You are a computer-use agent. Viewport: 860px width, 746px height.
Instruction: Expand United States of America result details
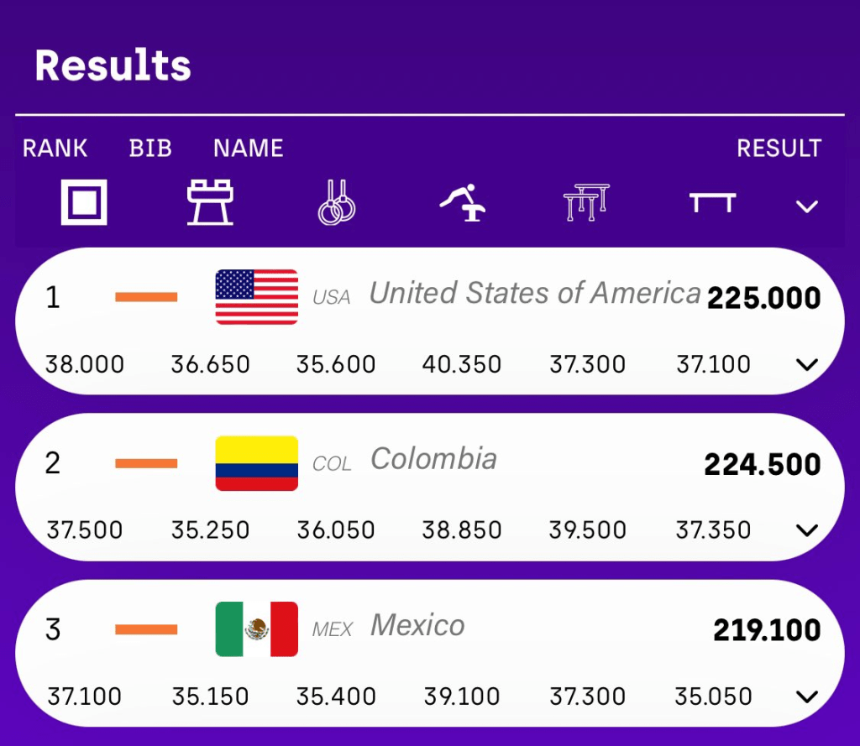point(807,364)
